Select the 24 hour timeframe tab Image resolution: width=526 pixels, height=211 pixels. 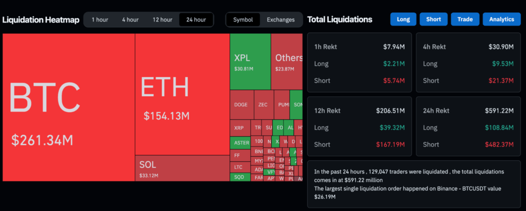click(x=196, y=20)
